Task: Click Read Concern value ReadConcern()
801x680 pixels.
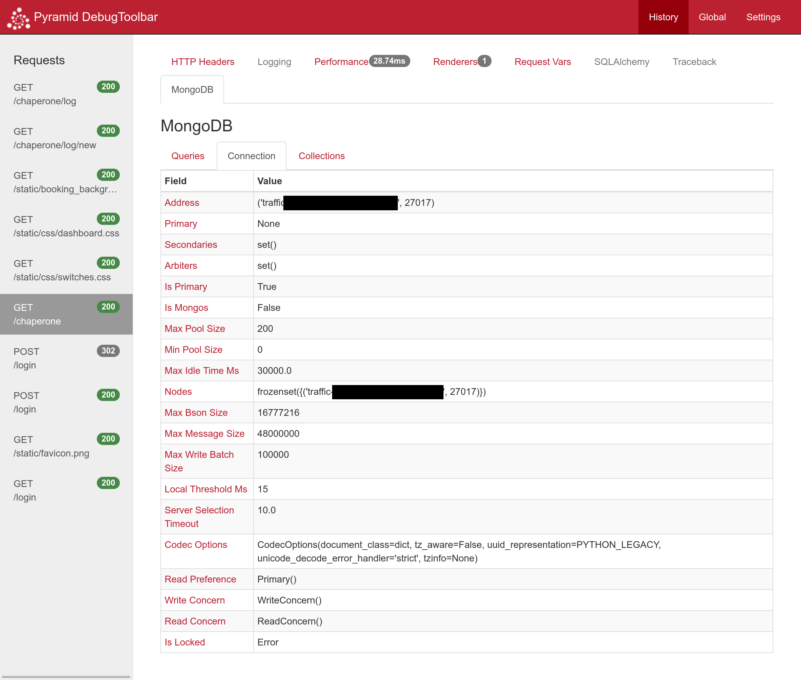Action: point(290,621)
